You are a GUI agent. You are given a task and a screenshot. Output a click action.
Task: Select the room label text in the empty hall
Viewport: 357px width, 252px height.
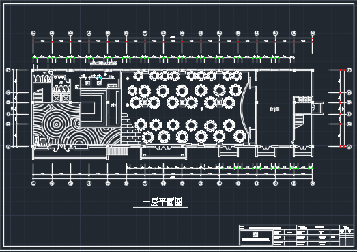point(274,109)
